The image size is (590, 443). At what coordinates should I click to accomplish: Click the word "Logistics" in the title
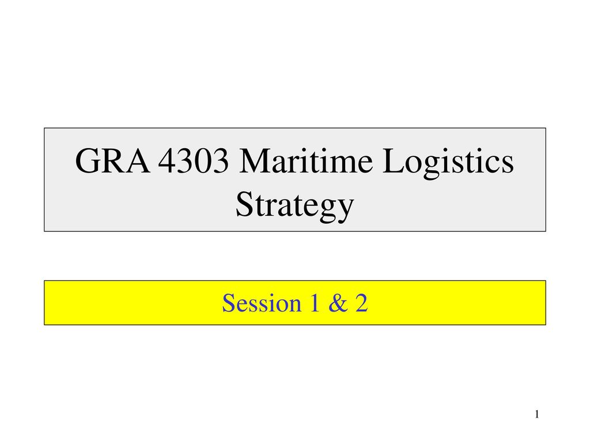[448, 163]
